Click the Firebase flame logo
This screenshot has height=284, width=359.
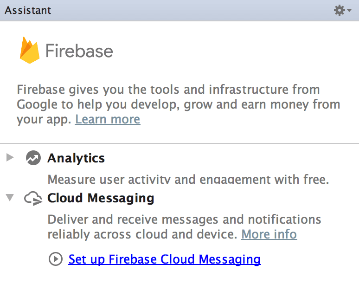29,50
